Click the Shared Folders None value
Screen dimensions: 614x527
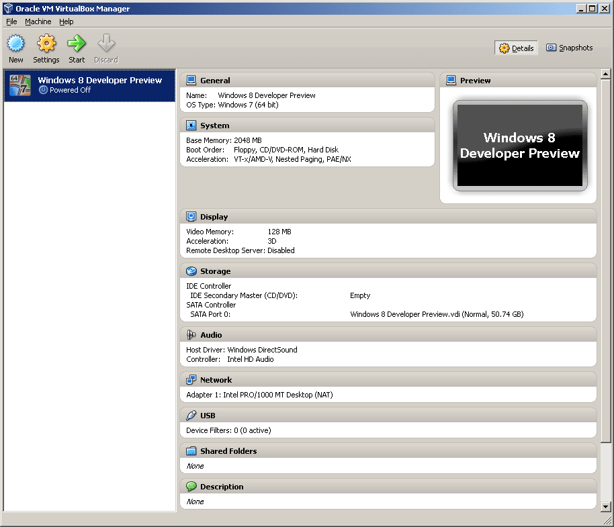(195, 466)
